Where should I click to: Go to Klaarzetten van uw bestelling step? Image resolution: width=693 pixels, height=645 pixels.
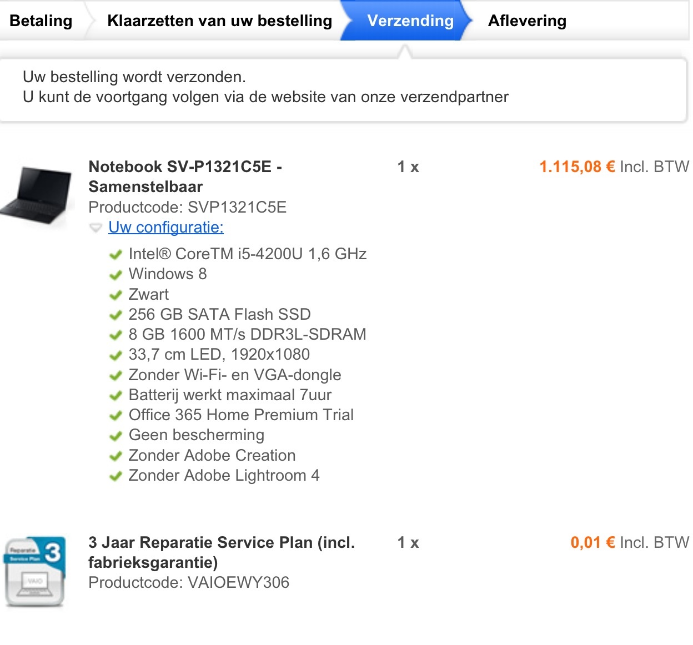click(x=219, y=21)
